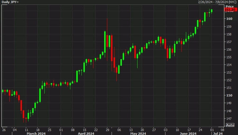
Task: Click the 154 price axis label
Action: pos(229,65)
